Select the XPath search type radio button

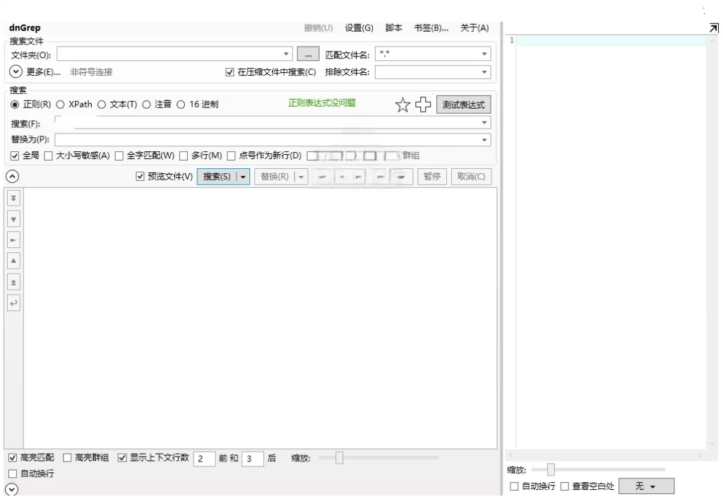tap(60, 105)
